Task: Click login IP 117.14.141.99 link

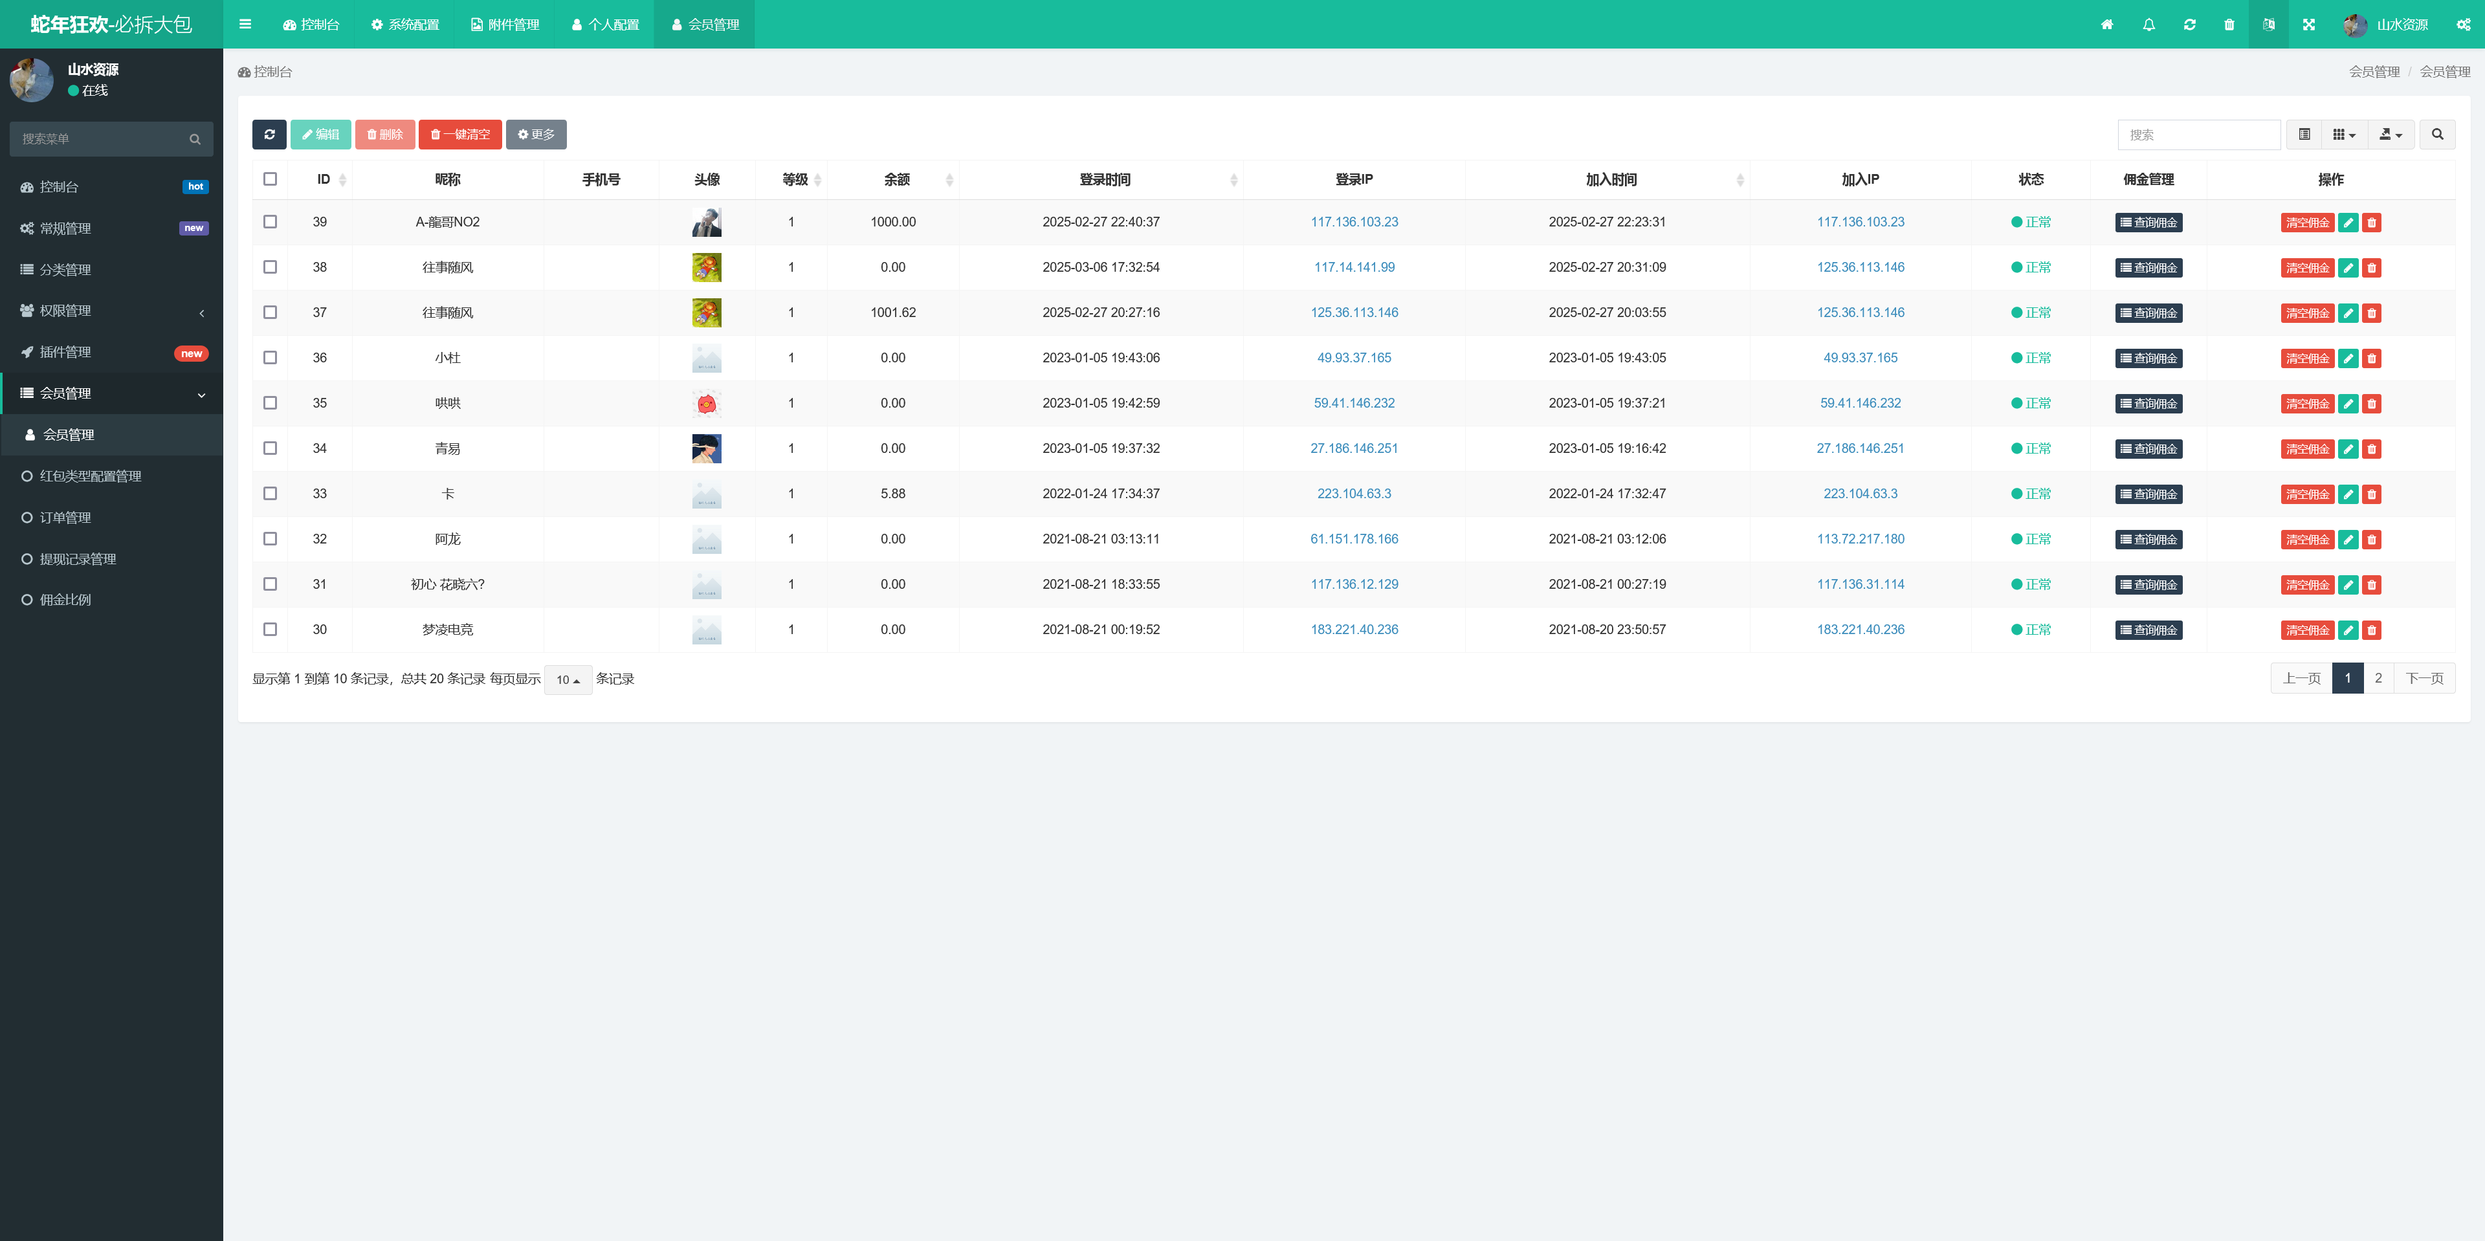Action: [1353, 267]
